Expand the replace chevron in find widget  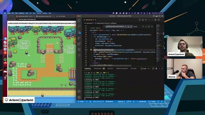pyautogui.click(x=104, y=27)
